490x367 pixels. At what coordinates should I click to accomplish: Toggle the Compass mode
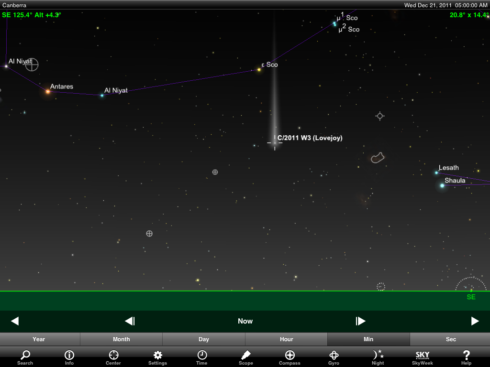click(290, 357)
